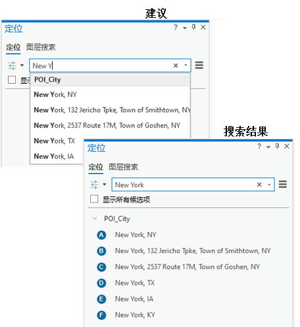Image resolution: width=300 pixels, height=327 pixels.
Task: Expand search history dropdown beside 'New York'
Action: pyautogui.click(x=269, y=185)
